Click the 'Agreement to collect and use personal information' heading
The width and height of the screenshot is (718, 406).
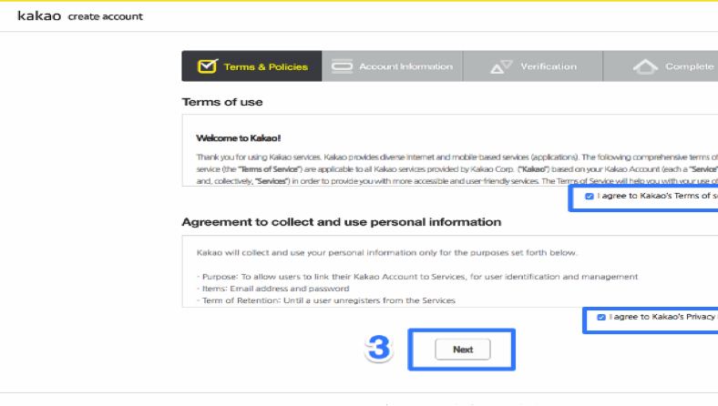point(341,222)
